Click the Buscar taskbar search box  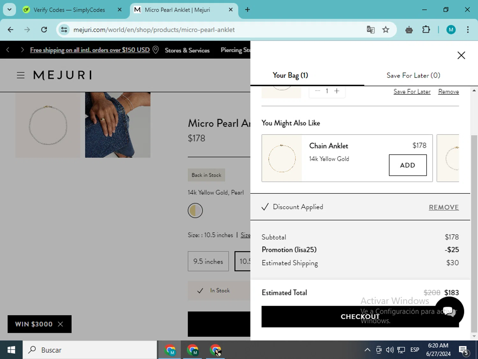click(90, 350)
